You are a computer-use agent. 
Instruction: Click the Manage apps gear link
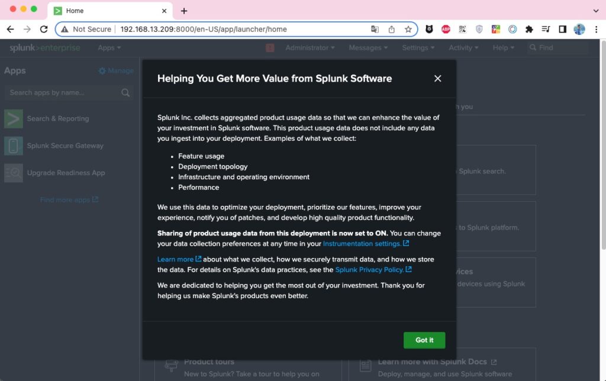(116, 71)
